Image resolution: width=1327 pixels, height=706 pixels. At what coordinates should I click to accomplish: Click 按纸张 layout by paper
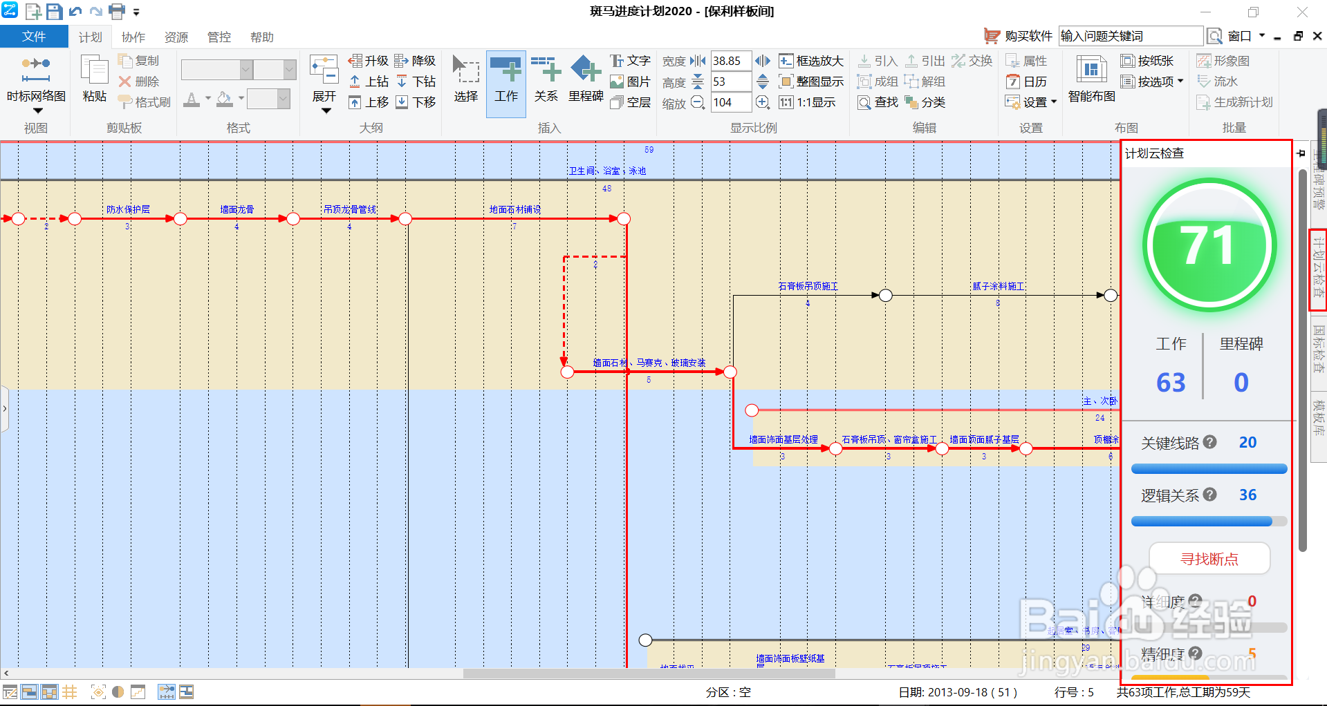tap(1147, 61)
